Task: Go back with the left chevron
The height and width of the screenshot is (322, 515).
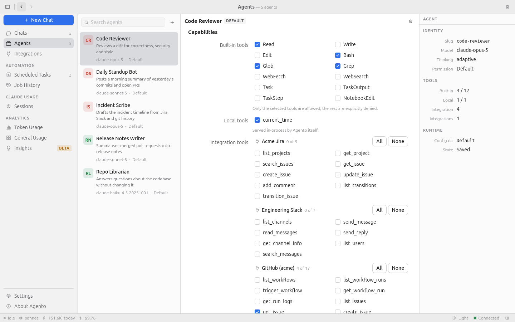Action: tap(21, 7)
